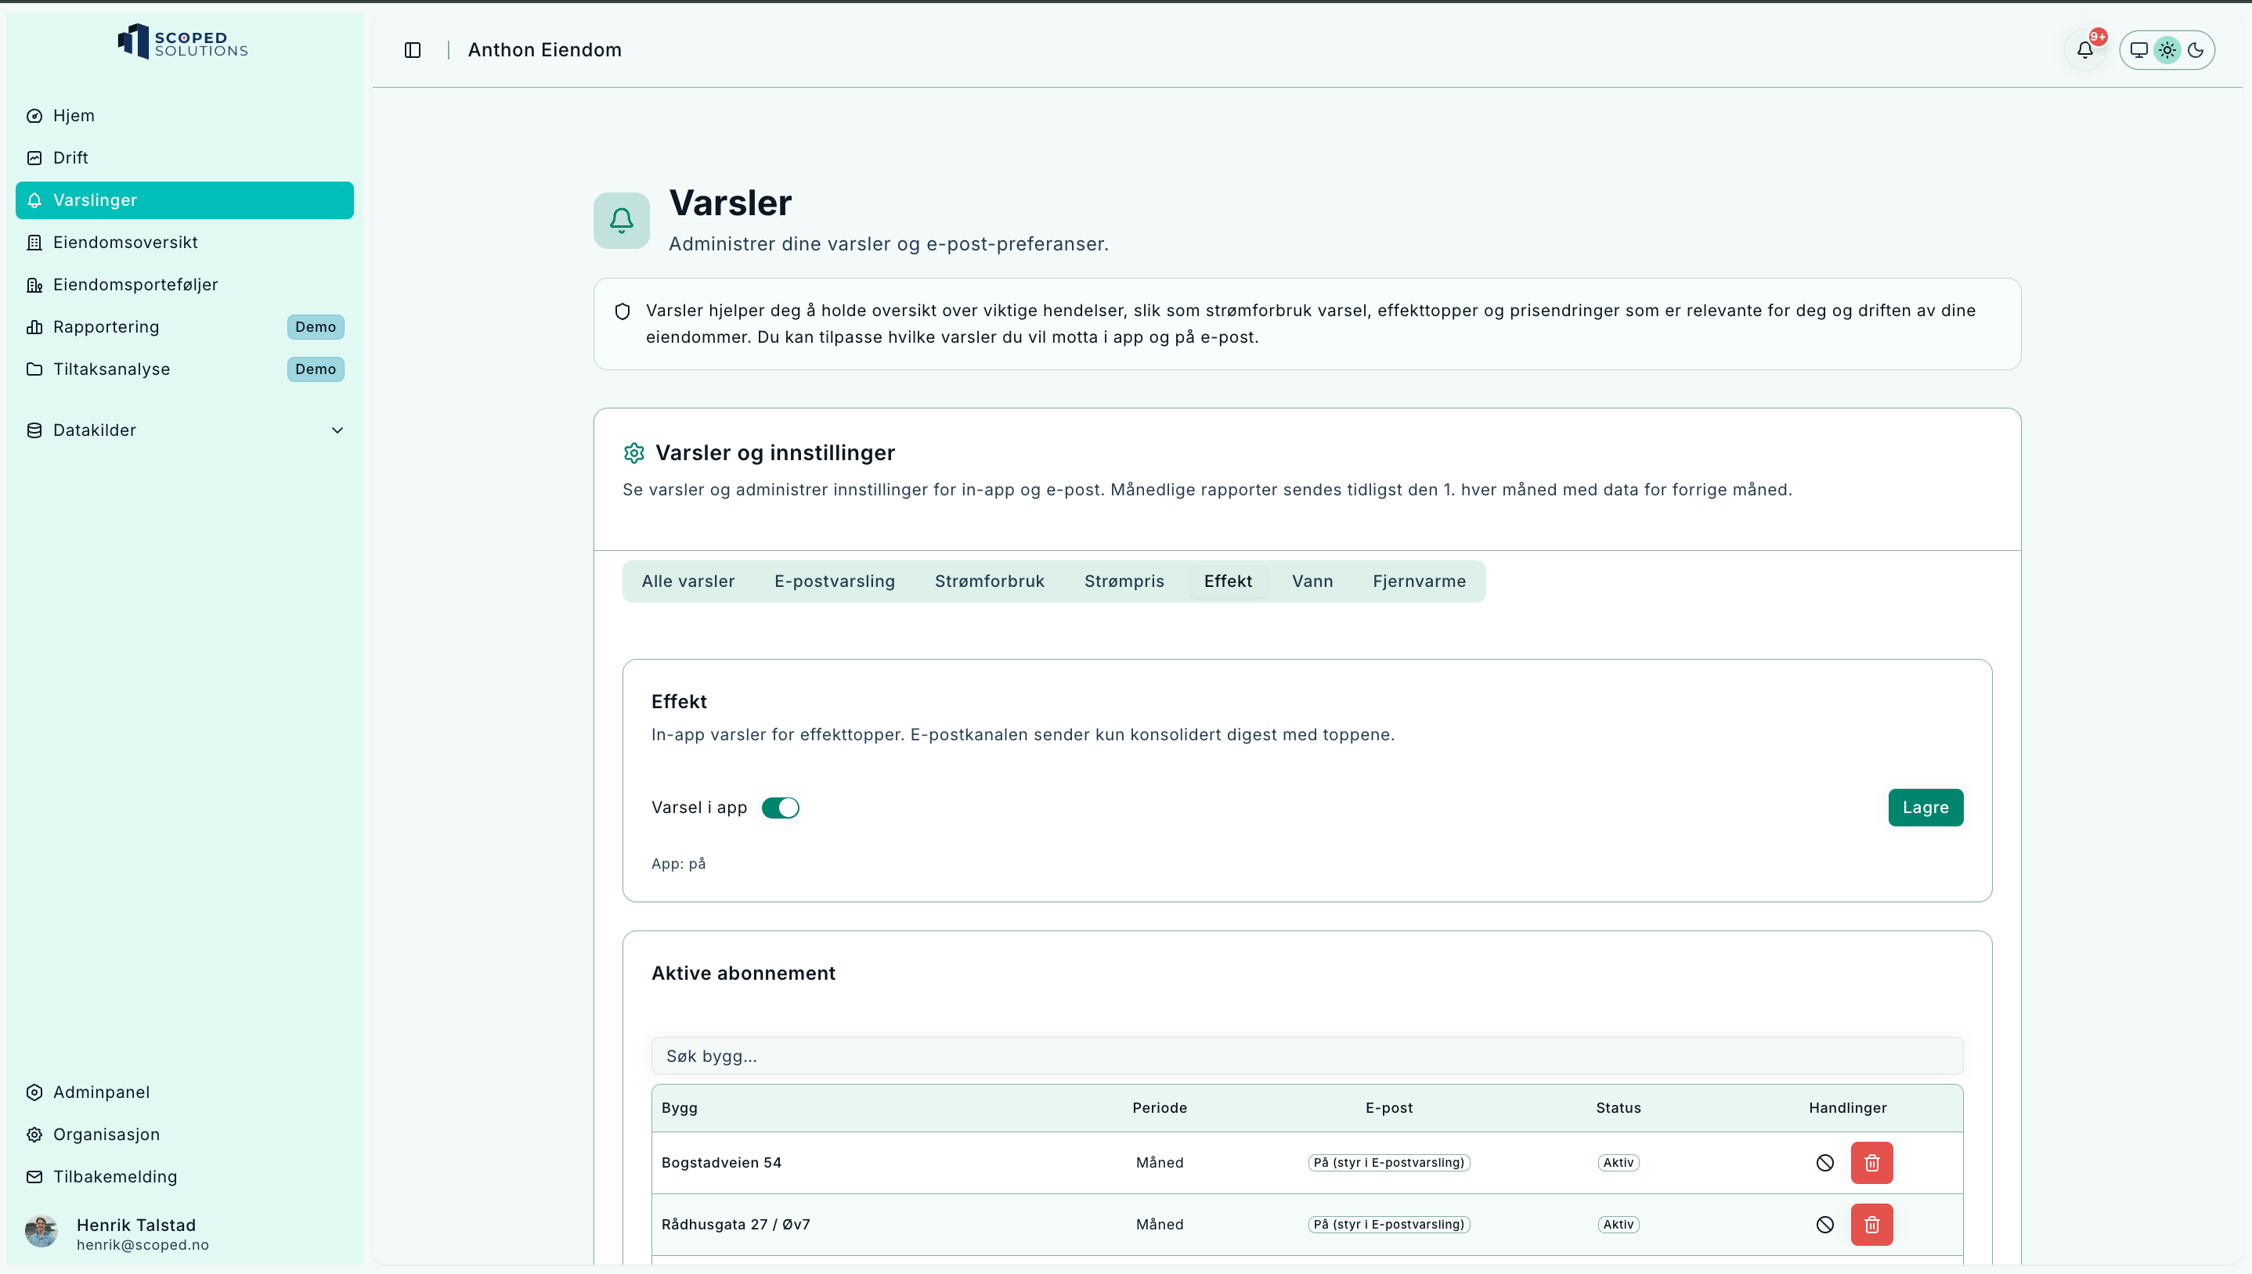Open Adminpanel from the sidebar

(x=101, y=1092)
